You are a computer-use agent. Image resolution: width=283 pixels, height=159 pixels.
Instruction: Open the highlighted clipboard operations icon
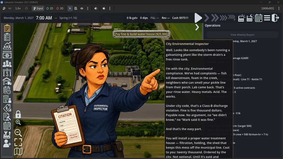click(x=7, y=28)
